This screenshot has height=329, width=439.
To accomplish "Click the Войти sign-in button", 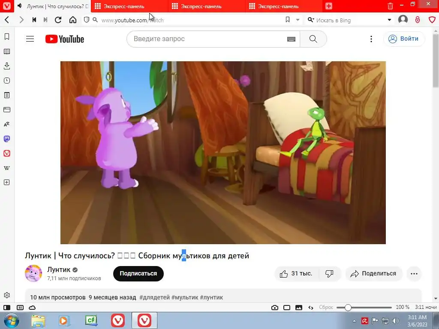I will 404,39.
